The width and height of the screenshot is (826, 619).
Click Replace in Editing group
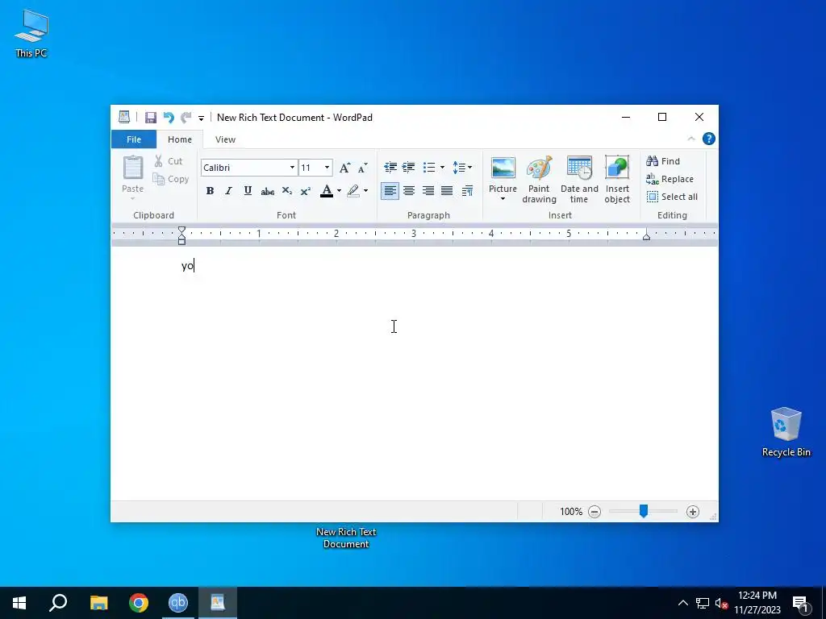pos(670,179)
